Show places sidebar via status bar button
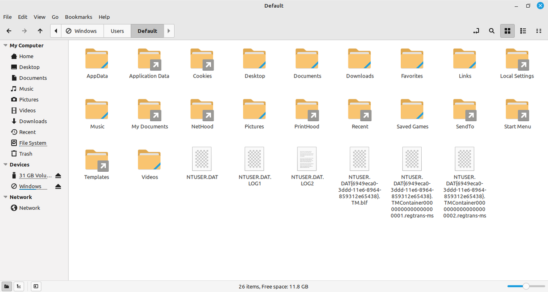Image resolution: width=548 pixels, height=292 pixels. pos(6,286)
